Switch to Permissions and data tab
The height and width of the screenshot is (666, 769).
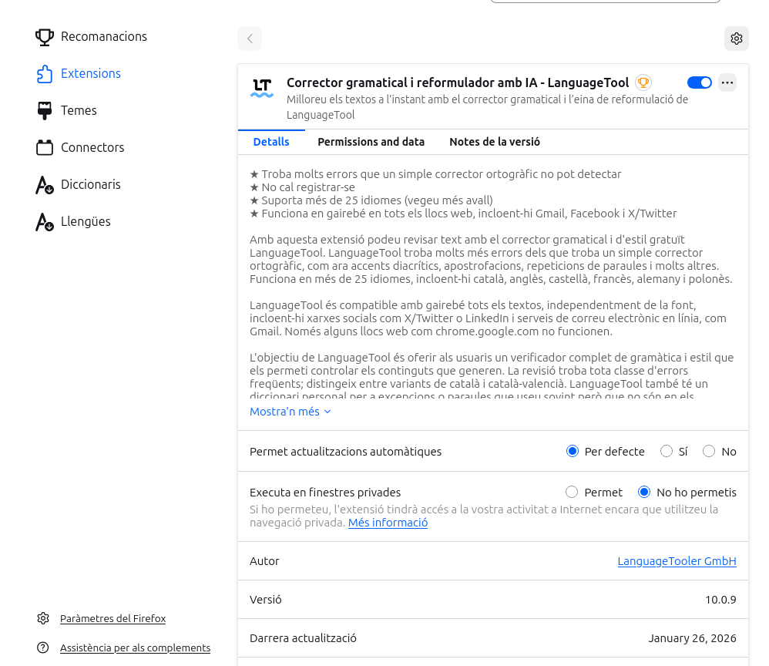pyautogui.click(x=371, y=142)
